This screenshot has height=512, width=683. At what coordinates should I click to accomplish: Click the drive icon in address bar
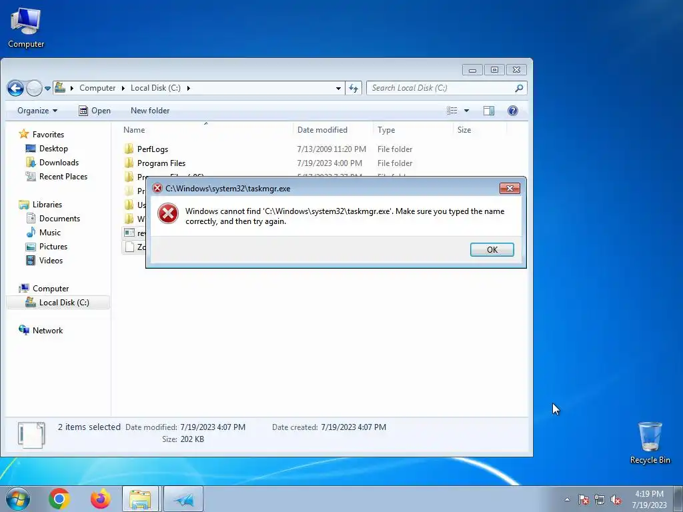60,88
